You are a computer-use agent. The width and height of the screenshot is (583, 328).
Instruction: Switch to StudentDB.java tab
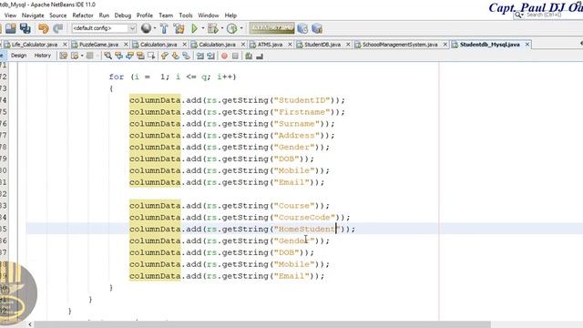(322, 45)
